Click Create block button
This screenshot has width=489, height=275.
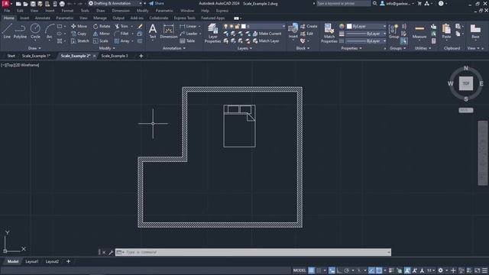pos(309,26)
